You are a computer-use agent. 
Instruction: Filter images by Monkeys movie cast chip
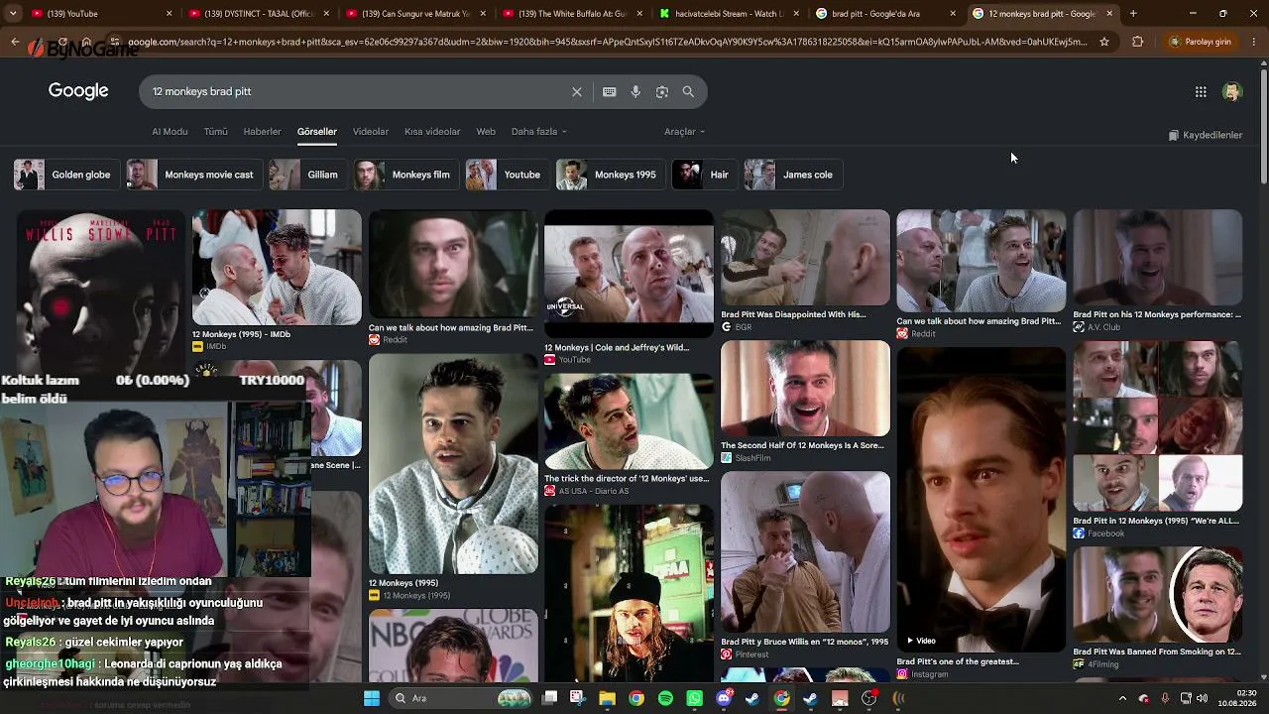coord(194,175)
